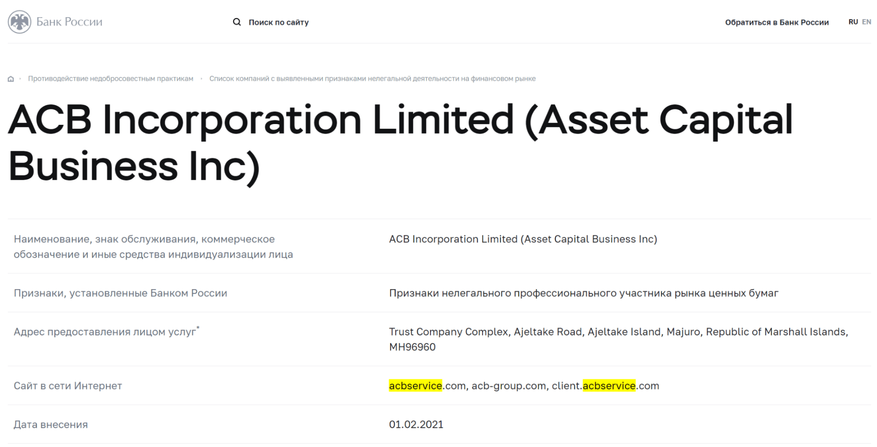Open 'Обратиться в Банк России' link

click(777, 22)
